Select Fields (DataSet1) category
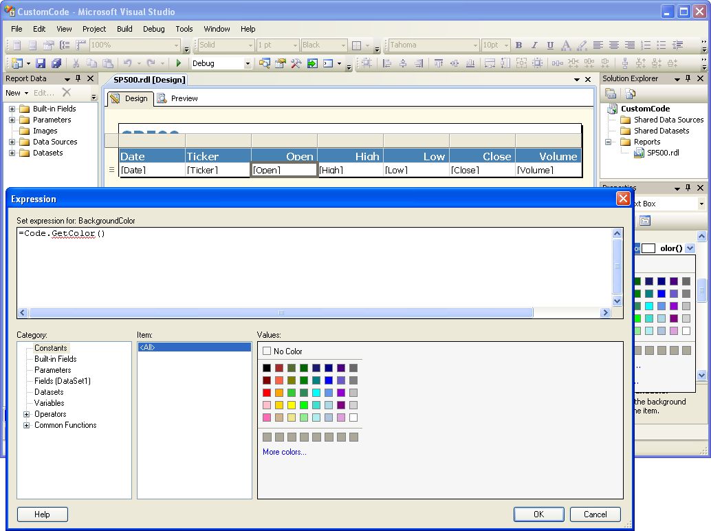The height and width of the screenshot is (531, 711). pyautogui.click(x=63, y=381)
